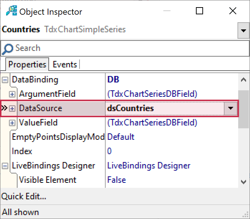Expand the ValueField property
The image size is (250, 219).
coord(12,123)
